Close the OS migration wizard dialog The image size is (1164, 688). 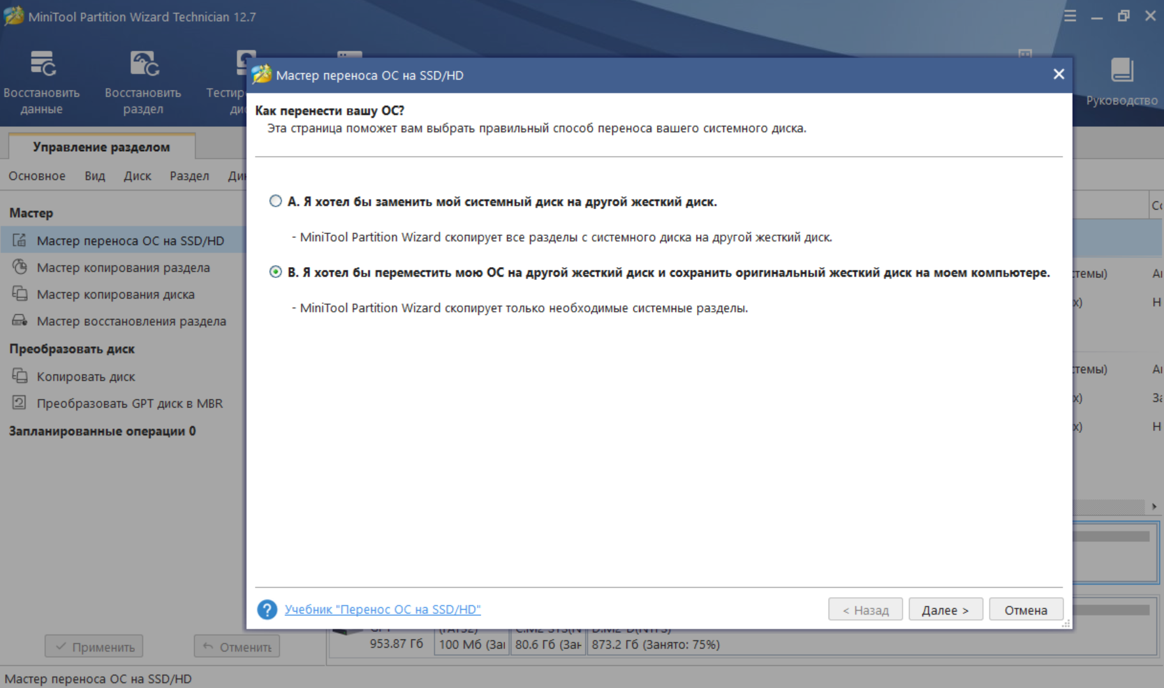(x=1059, y=75)
